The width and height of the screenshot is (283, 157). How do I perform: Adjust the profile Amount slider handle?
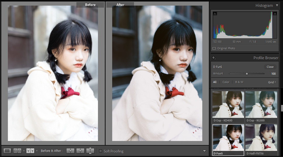[246, 74]
